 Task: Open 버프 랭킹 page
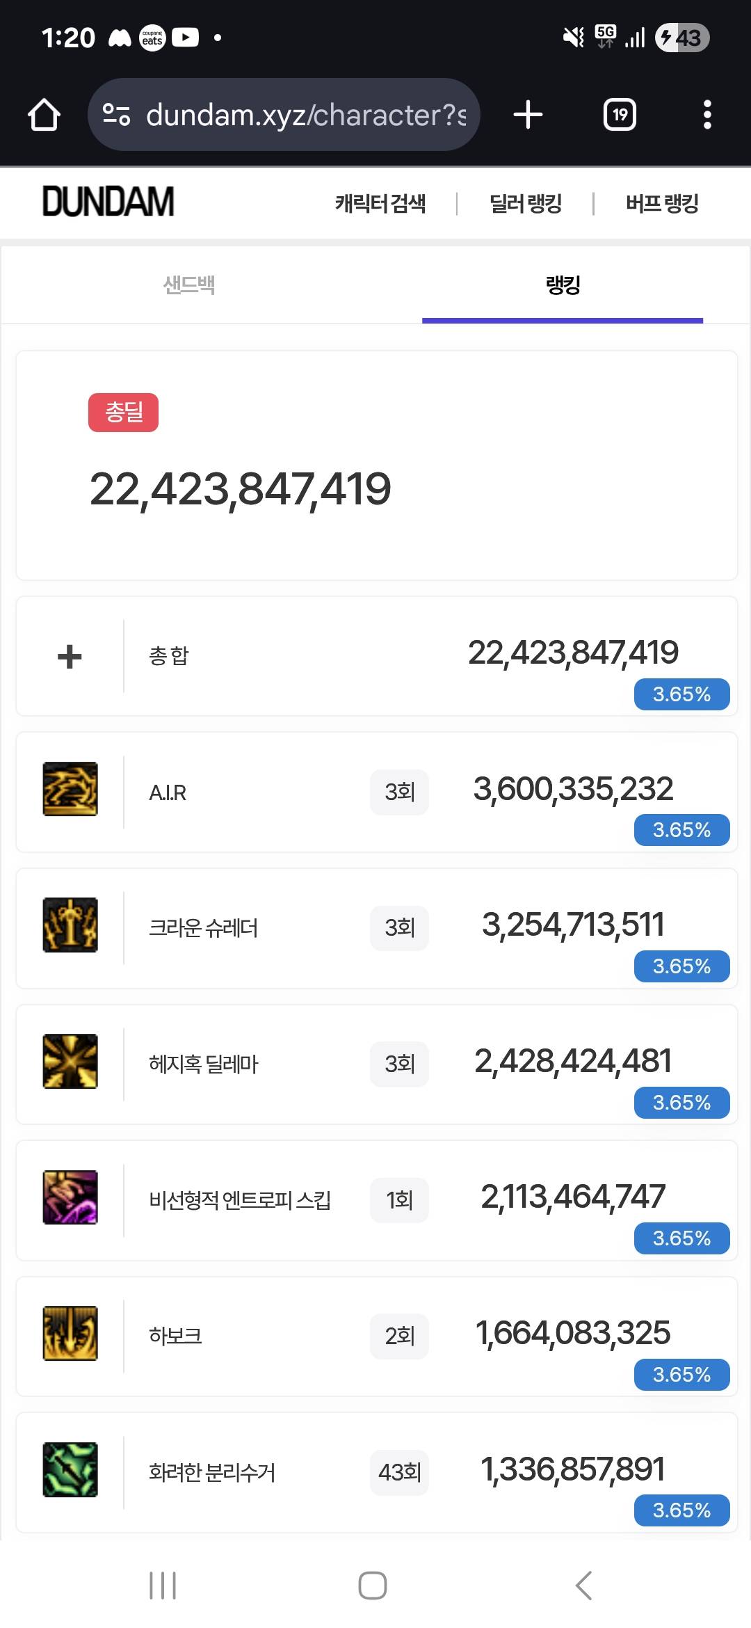pos(662,204)
